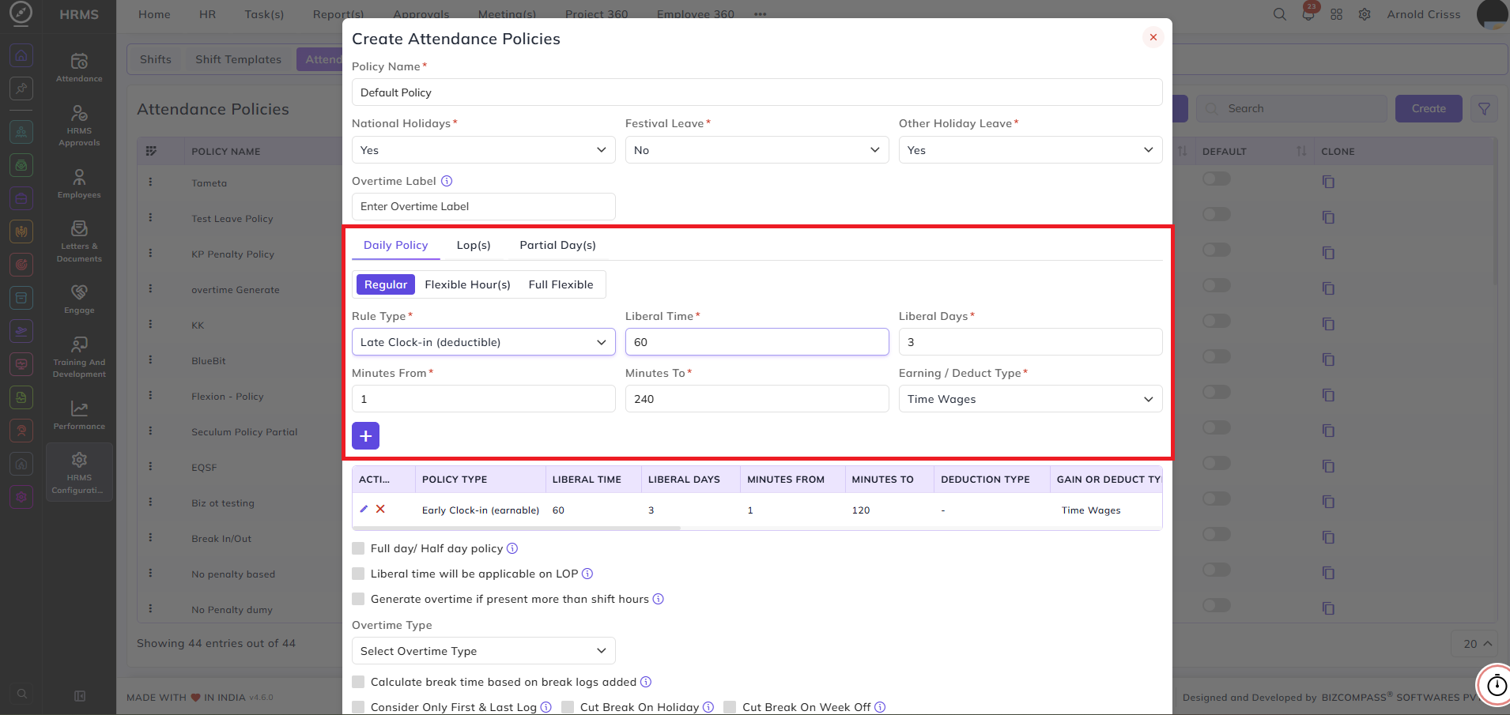Close the Create Attendance Policies dialog
This screenshot has height=715, width=1510.
click(1153, 37)
